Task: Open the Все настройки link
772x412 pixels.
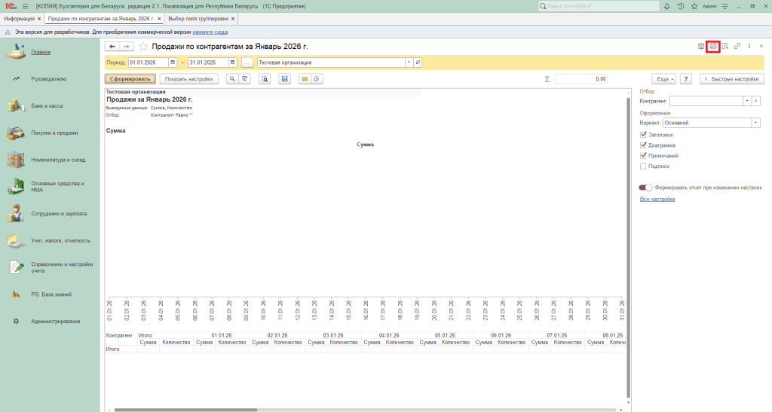Action: [x=657, y=199]
